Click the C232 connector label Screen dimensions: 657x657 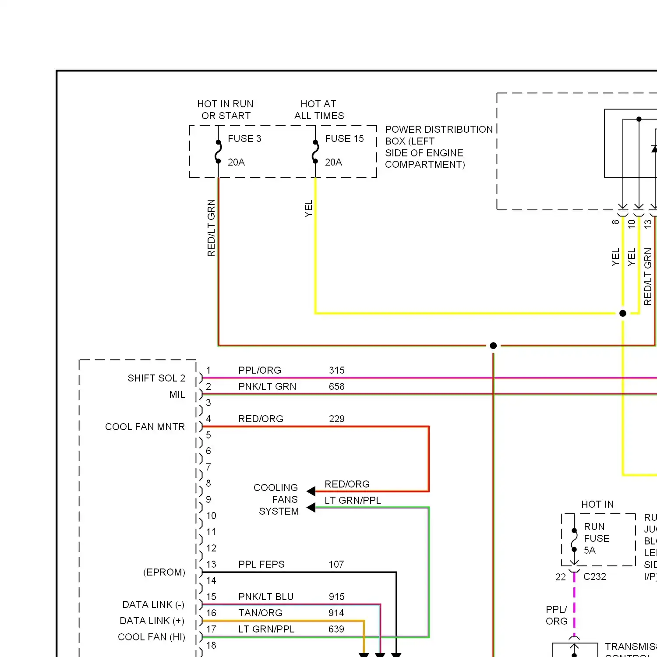point(595,577)
